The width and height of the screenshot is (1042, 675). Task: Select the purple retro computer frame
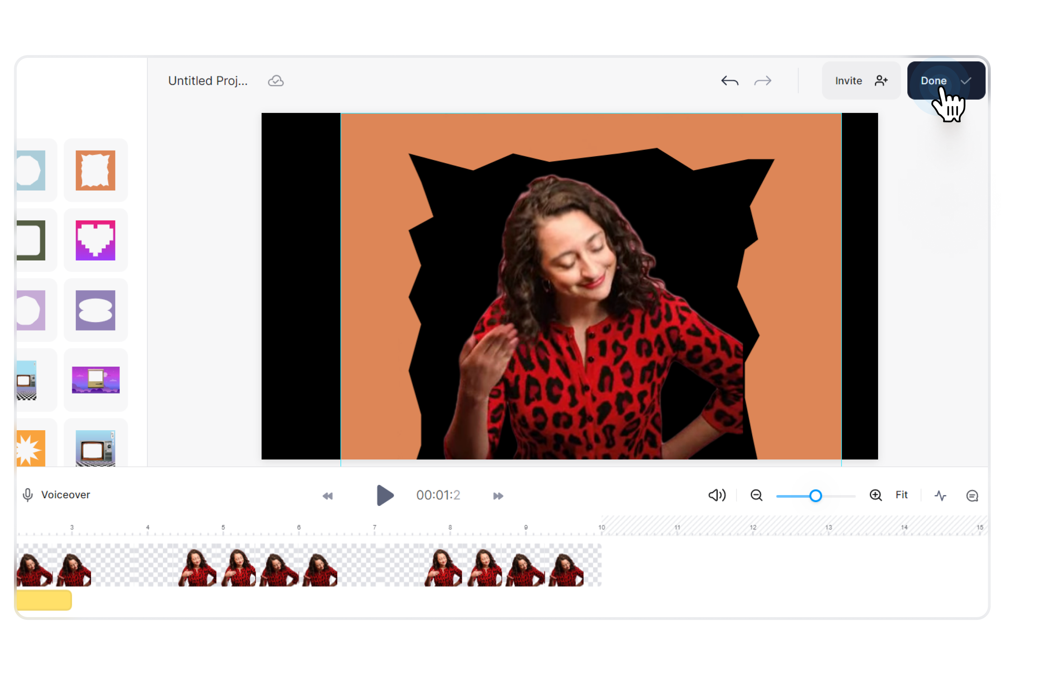click(96, 380)
